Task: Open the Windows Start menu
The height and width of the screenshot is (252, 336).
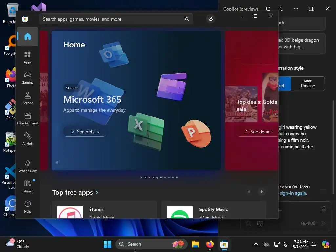Action: click(x=107, y=244)
